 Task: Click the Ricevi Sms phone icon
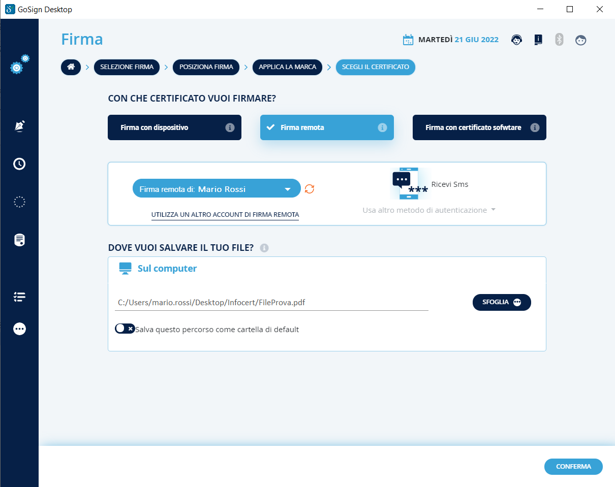pos(410,184)
